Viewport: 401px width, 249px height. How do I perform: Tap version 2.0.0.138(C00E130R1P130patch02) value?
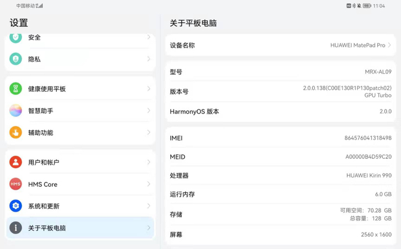click(347, 88)
